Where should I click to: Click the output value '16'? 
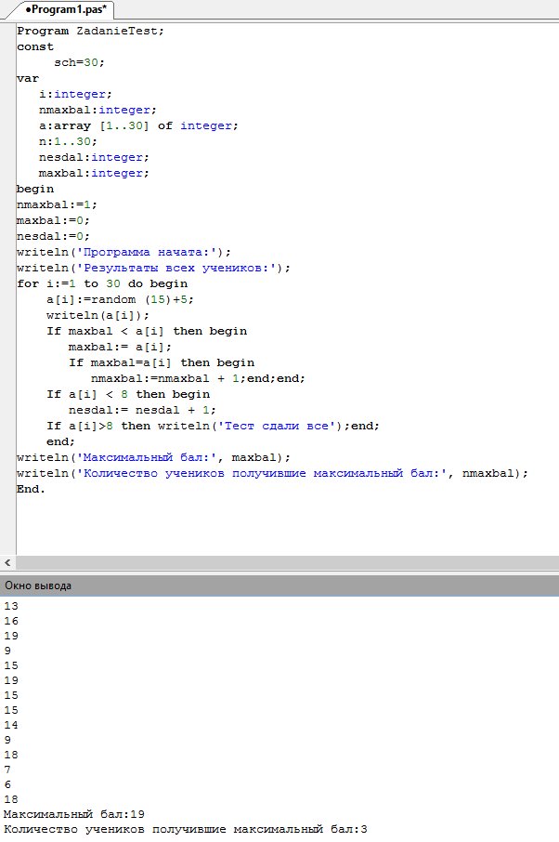[x=11, y=621]
